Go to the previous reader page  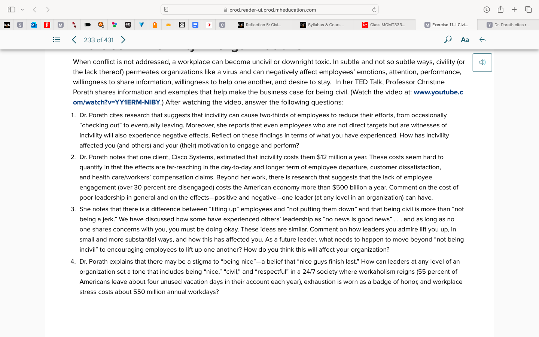74,40
